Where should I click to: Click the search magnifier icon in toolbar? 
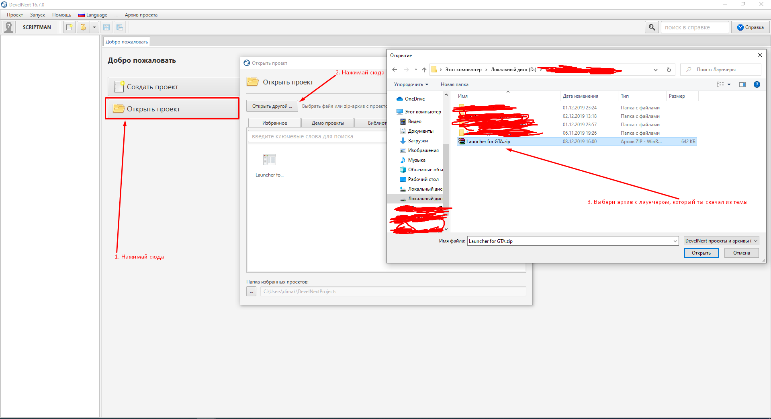coord(652,27)
